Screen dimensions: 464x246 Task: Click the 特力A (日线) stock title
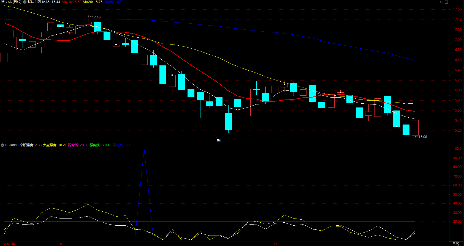click(x=11, y=2)
